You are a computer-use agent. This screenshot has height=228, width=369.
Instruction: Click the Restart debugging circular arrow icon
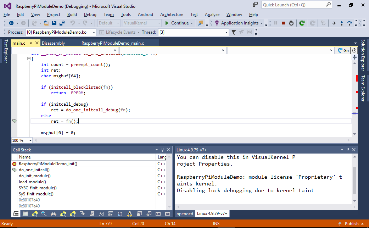click(x=291, y=23)
